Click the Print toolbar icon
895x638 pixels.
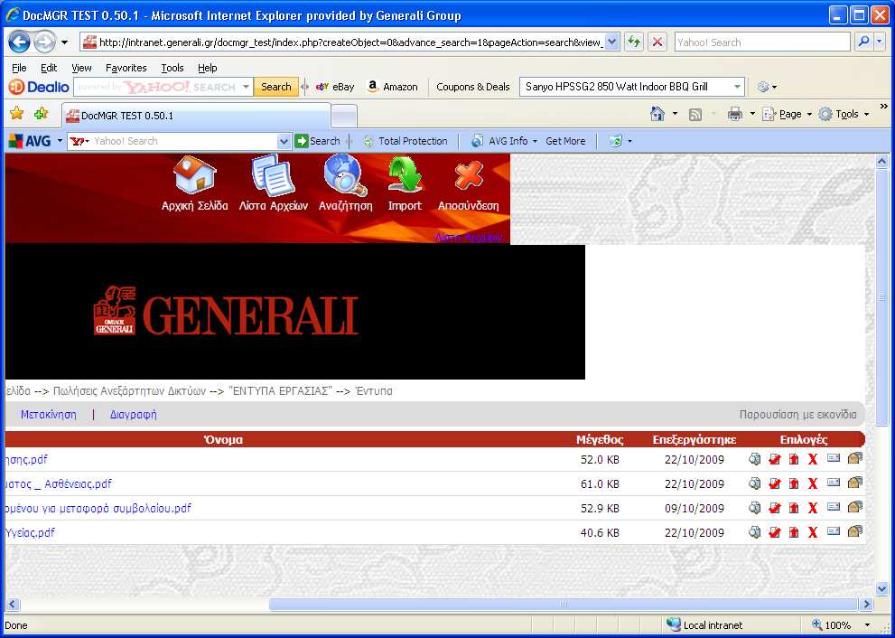pos(734,114)
